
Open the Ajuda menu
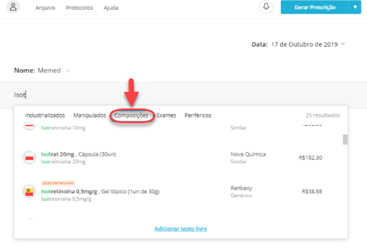(111, 8)
